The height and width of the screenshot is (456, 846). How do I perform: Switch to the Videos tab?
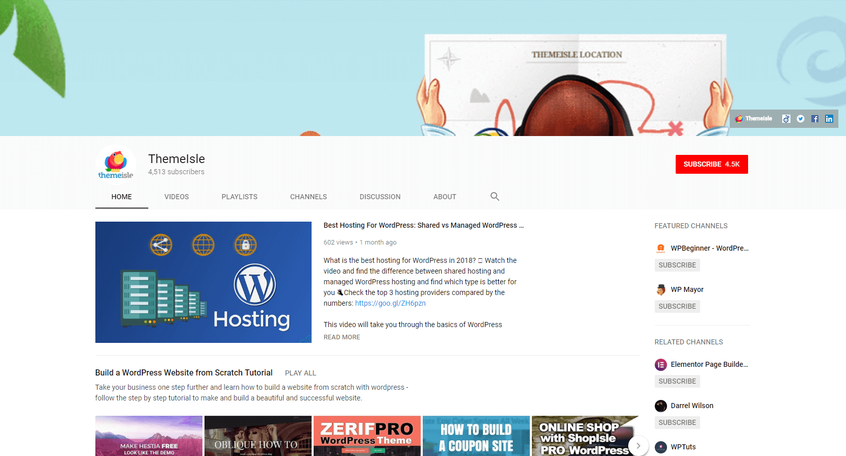click(x=176, y=197)
